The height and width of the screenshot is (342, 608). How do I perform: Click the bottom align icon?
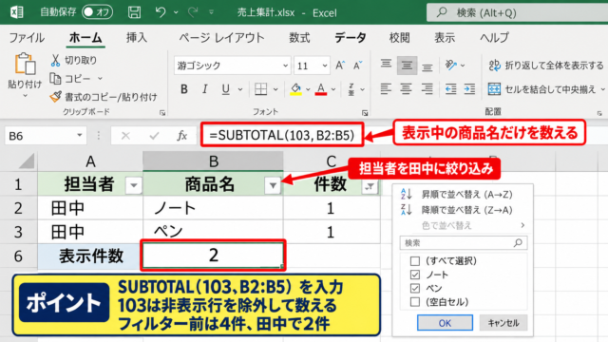tap(427, 66)
